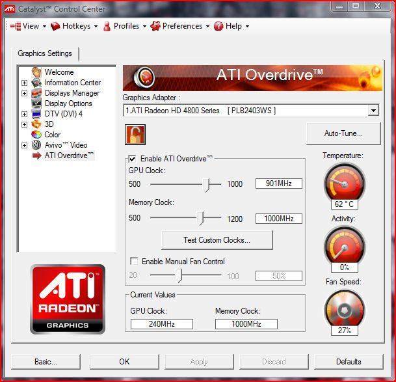Click the Activity gauge dial
396x382 pixels.
click(344, 246)
